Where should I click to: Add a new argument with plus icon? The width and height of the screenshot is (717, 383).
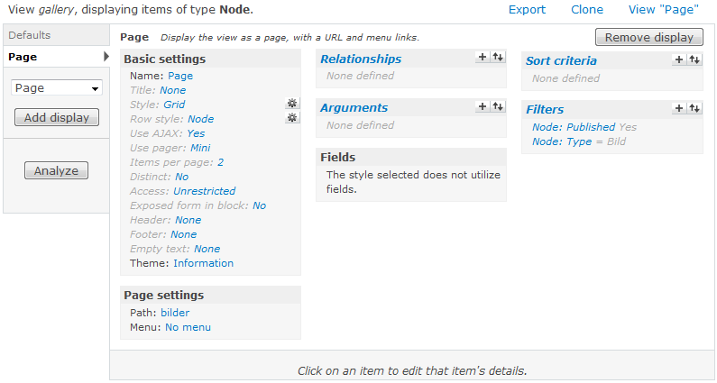483,106
